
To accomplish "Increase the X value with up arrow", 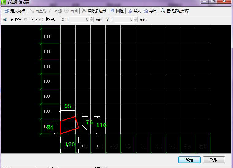I will click(x=91, y=18).
